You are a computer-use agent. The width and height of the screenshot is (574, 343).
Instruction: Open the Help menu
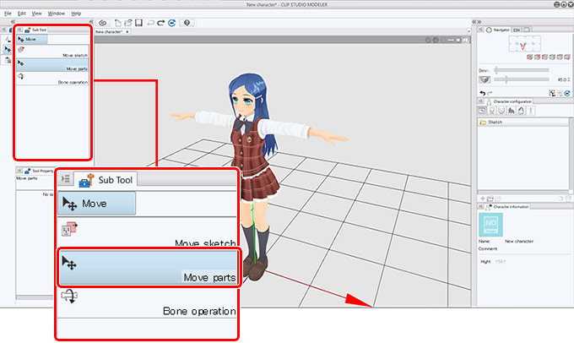click(76, 14)
